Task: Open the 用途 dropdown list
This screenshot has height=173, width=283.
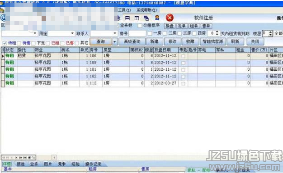Action: click(72, 33)
